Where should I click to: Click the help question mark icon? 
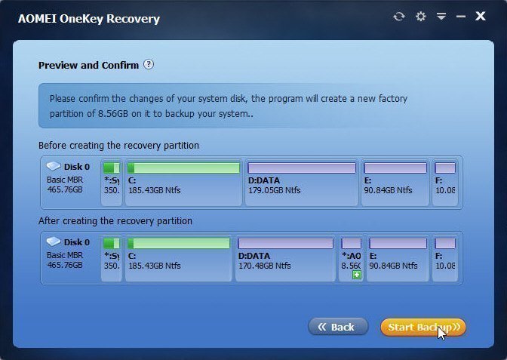(149, 64)
